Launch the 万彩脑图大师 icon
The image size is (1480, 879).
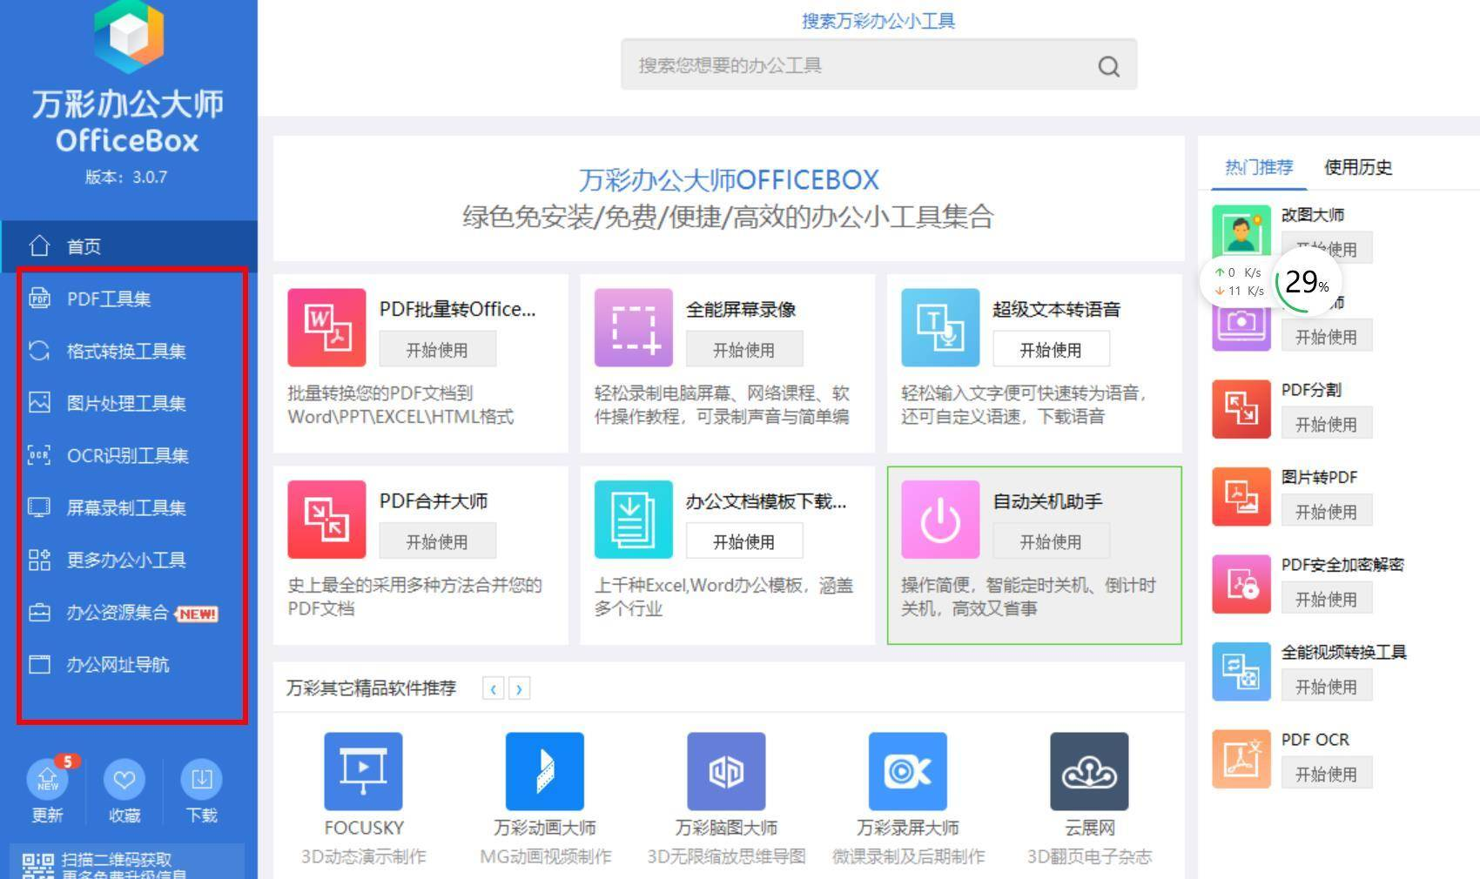(726, 771)
